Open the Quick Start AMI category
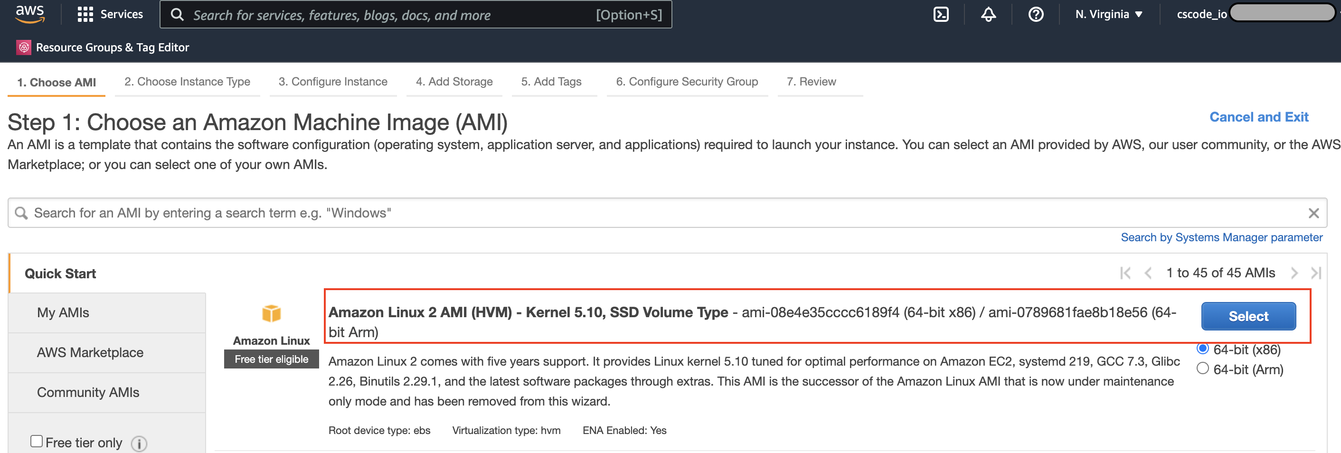The height and width of the screenshot is (453, 1341). pyautogui.click(x=60, y=274)
